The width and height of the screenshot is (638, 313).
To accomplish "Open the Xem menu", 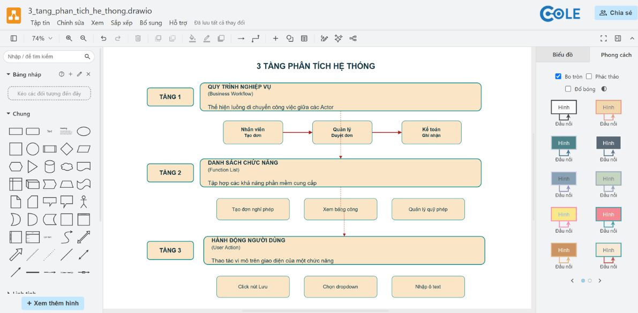I will pos(97,23).
